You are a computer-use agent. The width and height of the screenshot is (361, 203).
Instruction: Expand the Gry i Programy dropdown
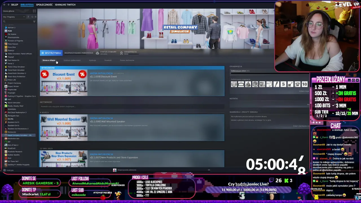tap(14, 17)
